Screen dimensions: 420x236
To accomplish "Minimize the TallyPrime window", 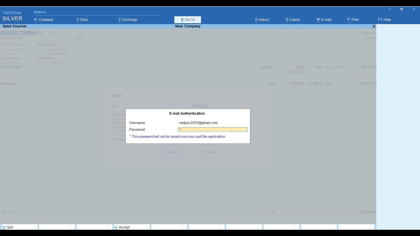I will pyautogui.click(x=389, y=9).
